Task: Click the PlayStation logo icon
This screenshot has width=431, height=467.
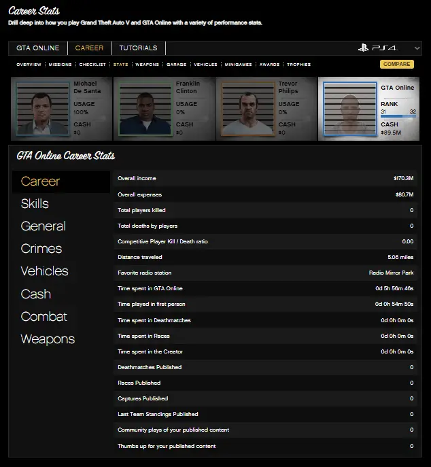Action: click(364, 48)
